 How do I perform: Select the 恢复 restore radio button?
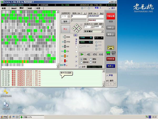point(91,62)
